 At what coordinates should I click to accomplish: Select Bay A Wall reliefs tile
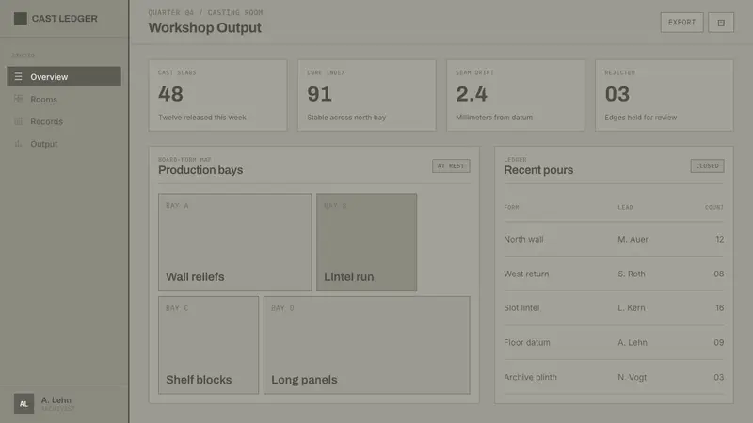[x=234, y=243]
